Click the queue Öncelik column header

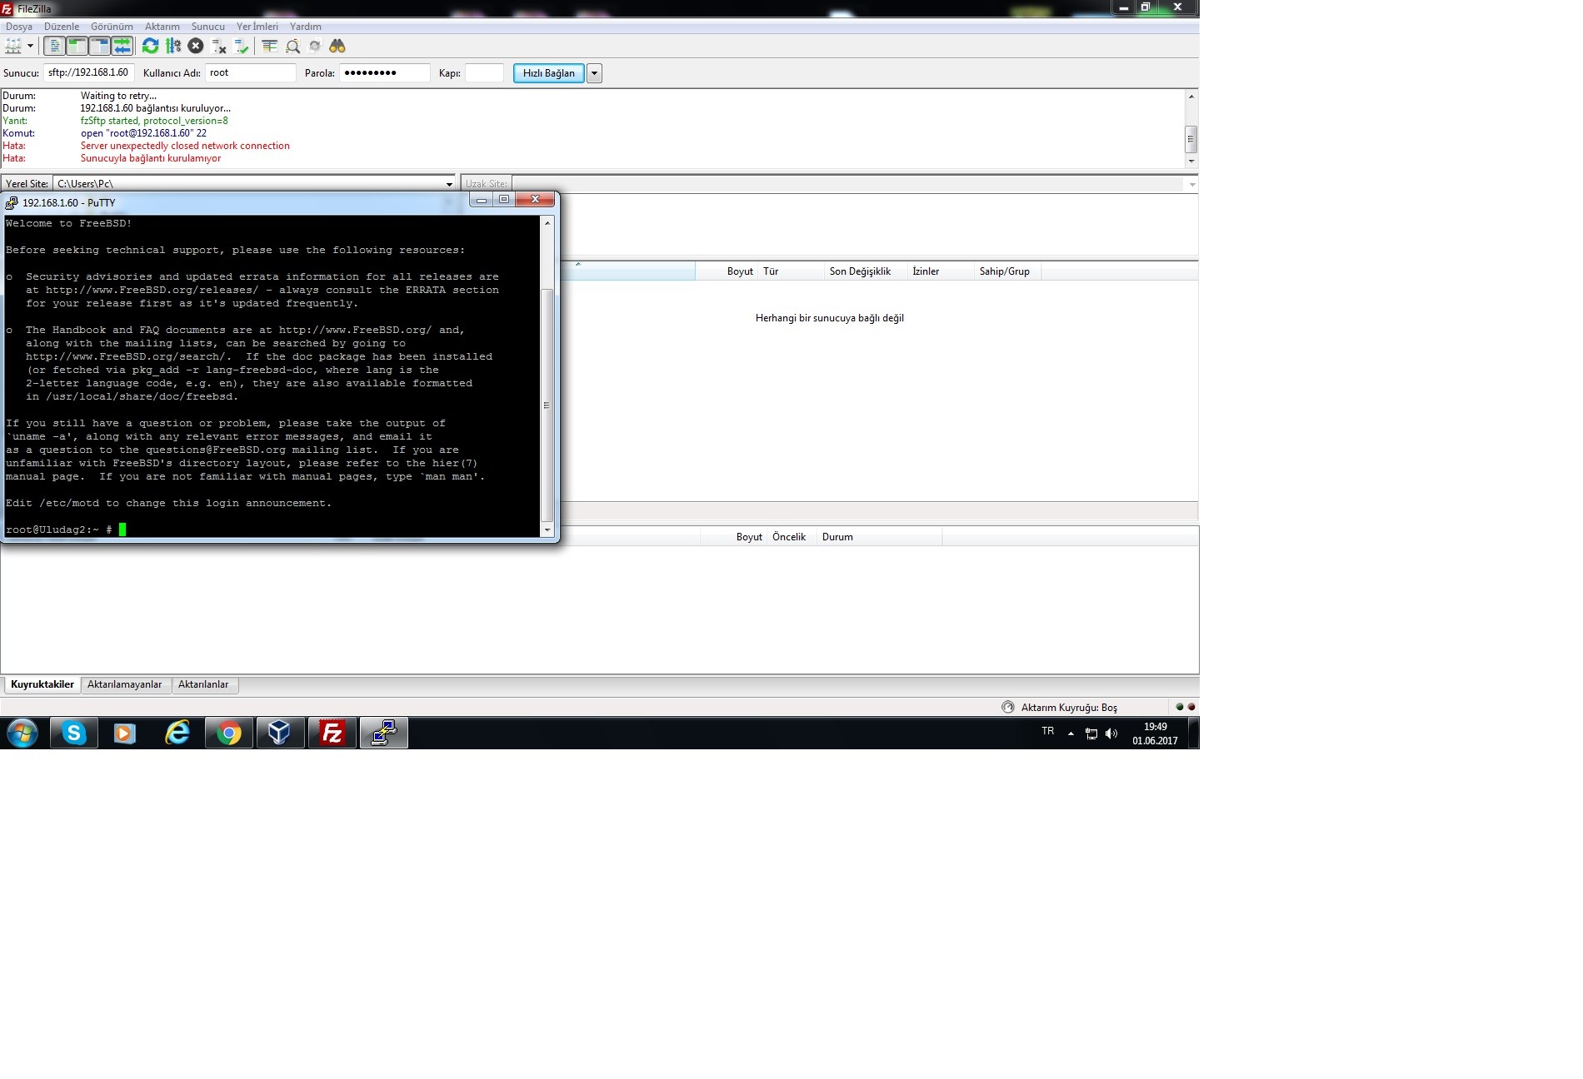pos(791,537)
